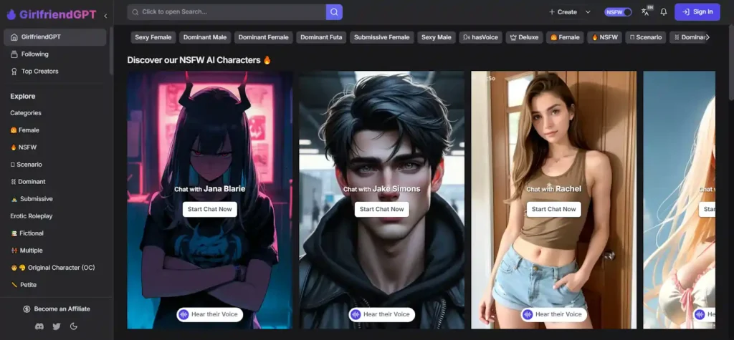Click the Top Creators sidebar icon
The width and height of the screenshot is (734, 340).
(14, 72)
